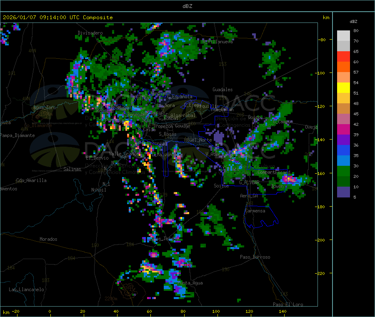Click the 'Atuel_Norte' map label
The image size is (375, 317).
coord(198,140)
